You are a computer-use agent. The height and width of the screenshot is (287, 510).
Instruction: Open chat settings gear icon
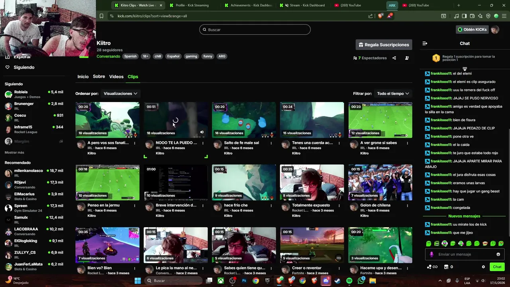pos(483,267)
